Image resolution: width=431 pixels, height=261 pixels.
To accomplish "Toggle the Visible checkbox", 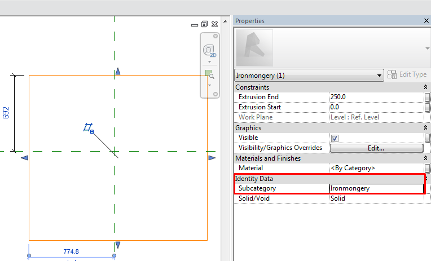I will coord(335,138).
